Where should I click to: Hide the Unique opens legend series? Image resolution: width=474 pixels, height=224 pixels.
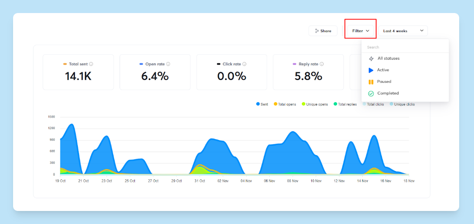point(315,104)
